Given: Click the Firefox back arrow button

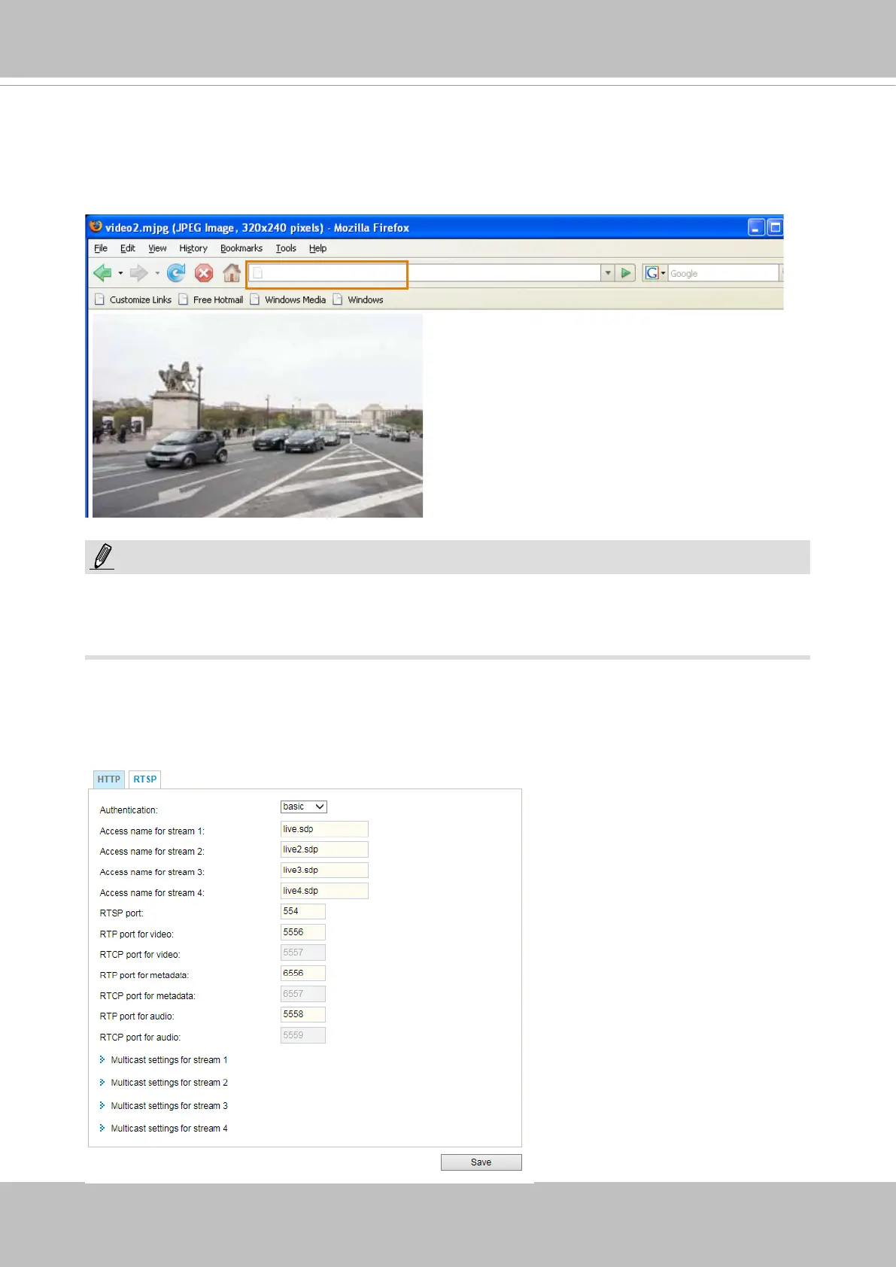Looking at the screenshot, I should click(x=102, y=273).
